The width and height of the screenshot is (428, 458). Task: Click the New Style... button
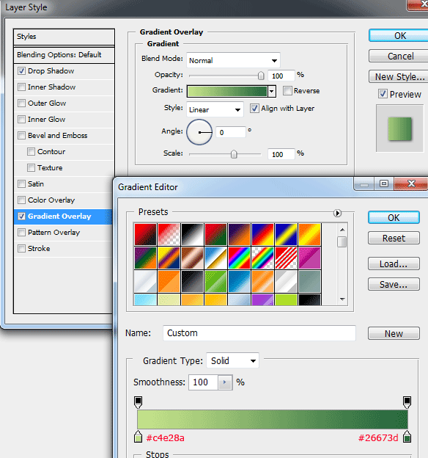(x=399, y=77)
